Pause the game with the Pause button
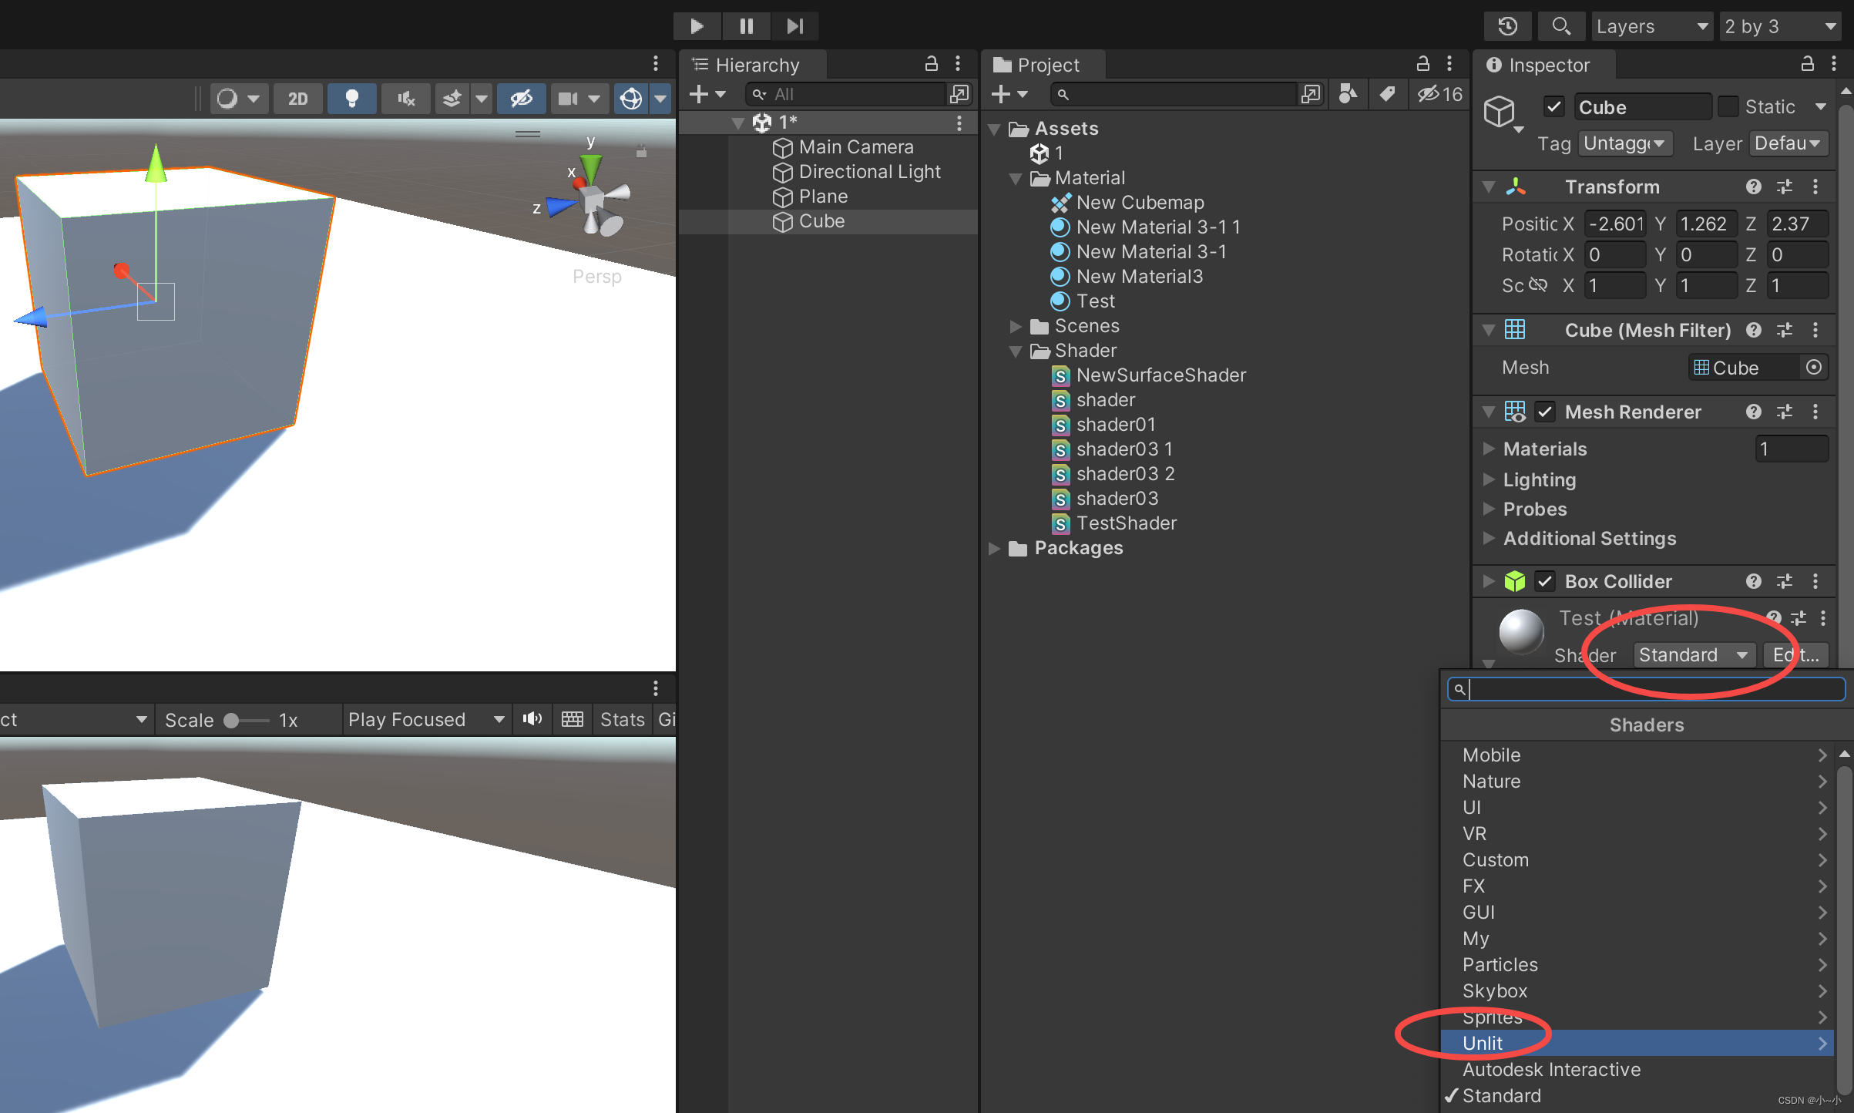This screenshot has width=1854, height=1113. 746,26
